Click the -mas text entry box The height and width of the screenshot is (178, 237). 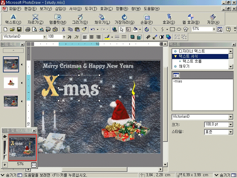click(203, 95)
